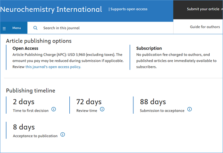
Task: Open this journal's open access policy link
Action: coord(53,67)
